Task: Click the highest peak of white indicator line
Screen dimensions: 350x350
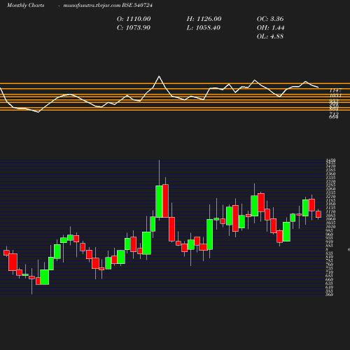Action: click(x=159, y=76)
